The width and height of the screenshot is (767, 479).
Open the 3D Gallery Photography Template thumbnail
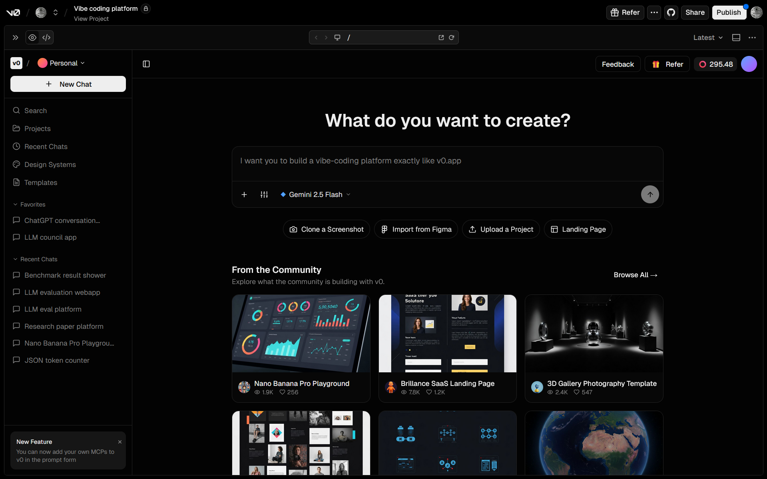594,334
